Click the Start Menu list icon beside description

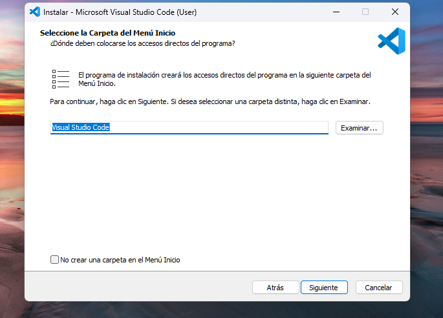(60, 79)
